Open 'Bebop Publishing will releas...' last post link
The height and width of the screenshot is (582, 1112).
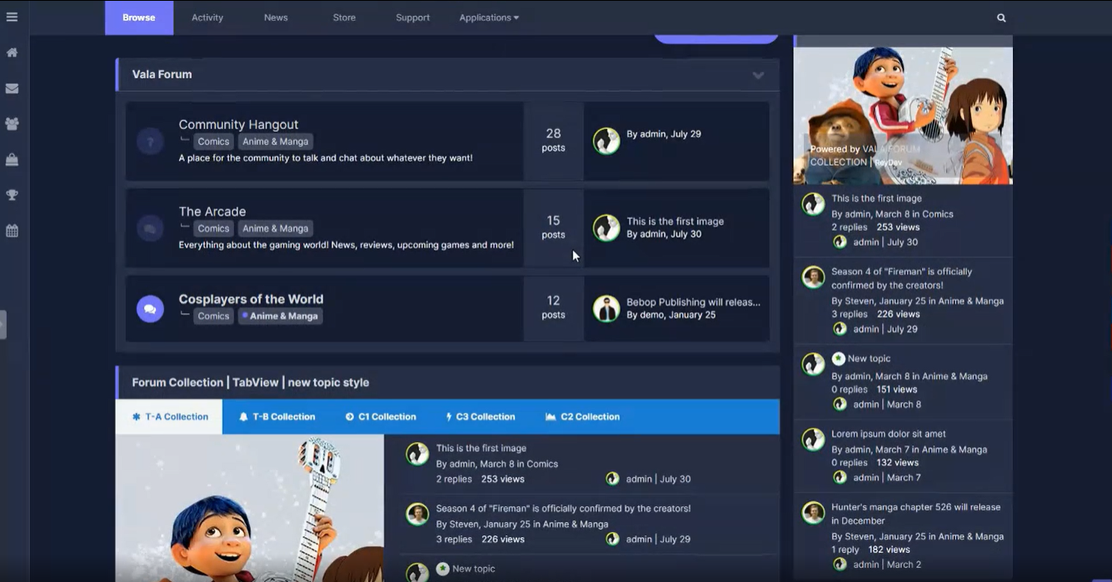pos(693,302)
